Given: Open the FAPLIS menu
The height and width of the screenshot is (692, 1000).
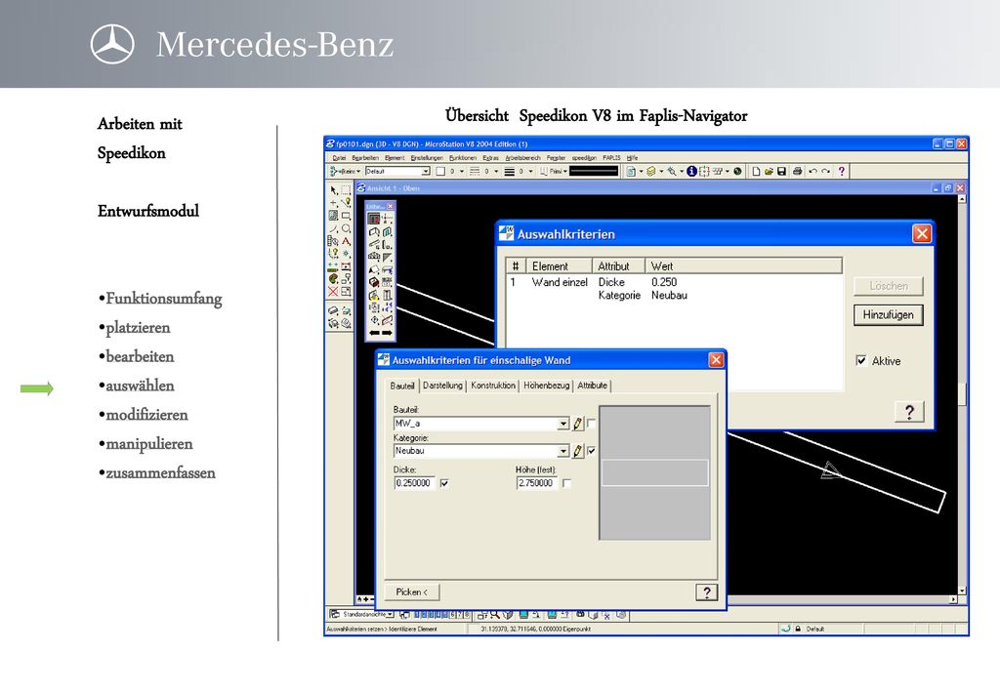Looking at the screenshot, I should click(611, 157).
